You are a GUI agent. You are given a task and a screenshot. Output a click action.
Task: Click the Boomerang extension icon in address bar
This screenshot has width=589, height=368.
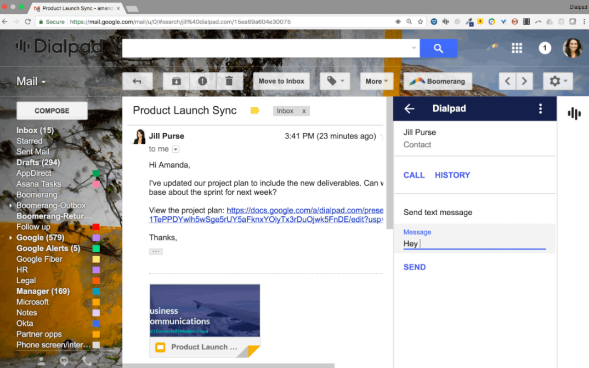pyautogui.click(x=539, y=21)
